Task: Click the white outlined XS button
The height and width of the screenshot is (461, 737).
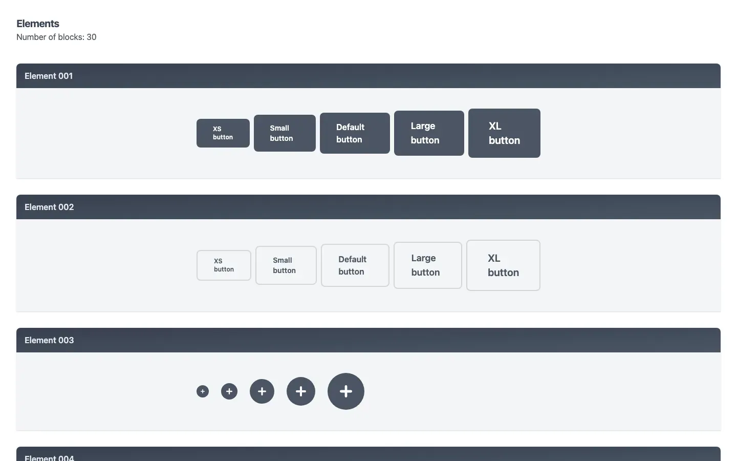Action: point(224,265)
